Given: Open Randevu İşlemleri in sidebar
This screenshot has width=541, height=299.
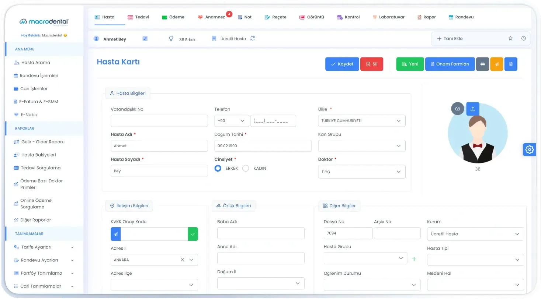Looking at the screenshot, I should click(36, 75).
